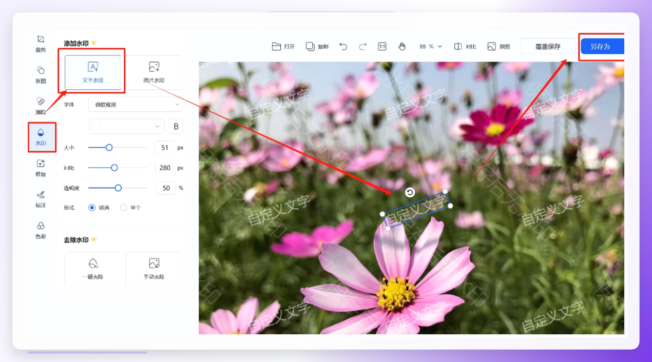Select the 裁剪 crop tool
The height and width of the screenshot is (362, 652).
(x=41, y=44)
